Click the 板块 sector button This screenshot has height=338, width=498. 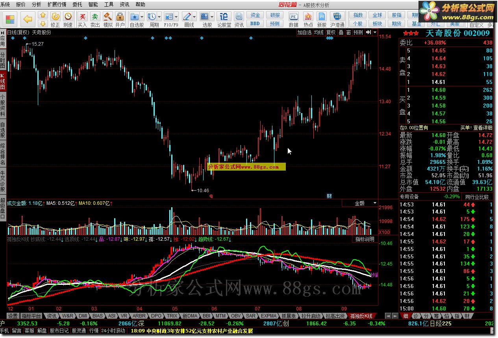(378, 24)
